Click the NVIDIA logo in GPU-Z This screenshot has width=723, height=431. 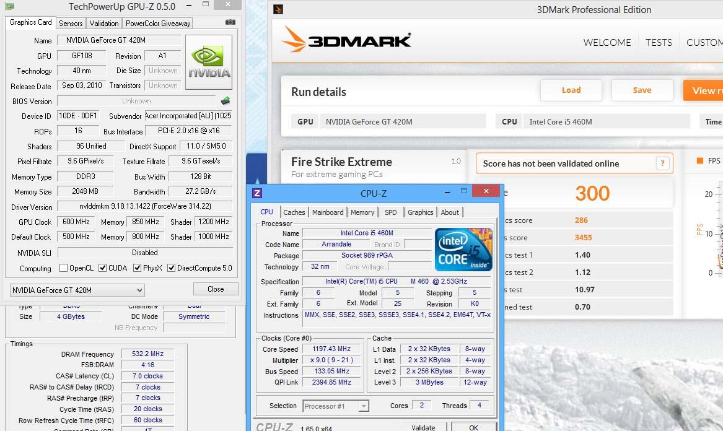(x=209, y=62)
